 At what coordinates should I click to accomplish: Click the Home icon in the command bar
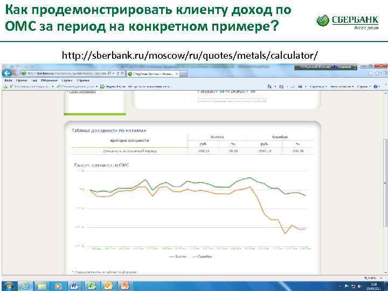tap(269, 87)
